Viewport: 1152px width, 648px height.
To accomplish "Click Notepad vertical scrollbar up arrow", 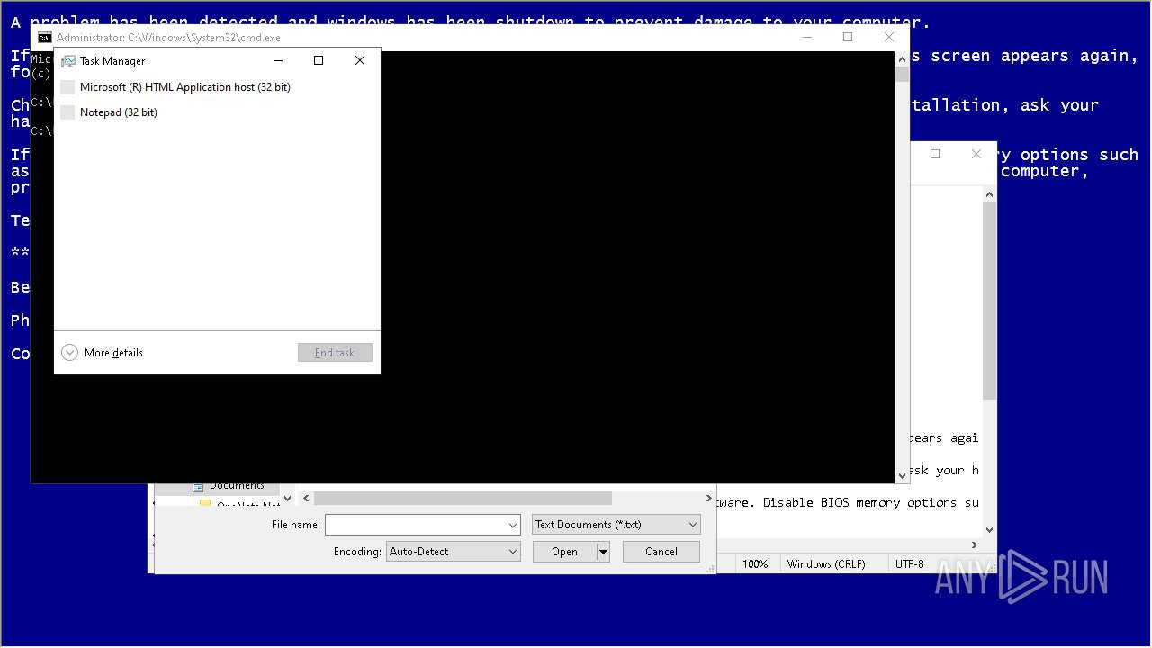I will (x=990, y=194).
